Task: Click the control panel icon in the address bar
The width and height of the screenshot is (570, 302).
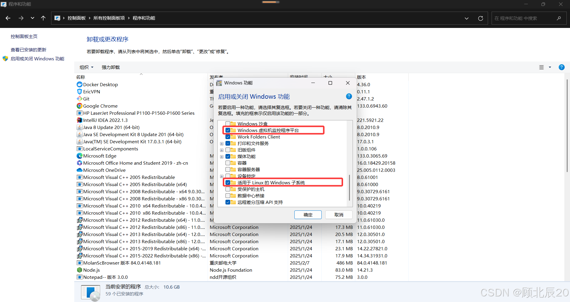Action: pos(57,18)
